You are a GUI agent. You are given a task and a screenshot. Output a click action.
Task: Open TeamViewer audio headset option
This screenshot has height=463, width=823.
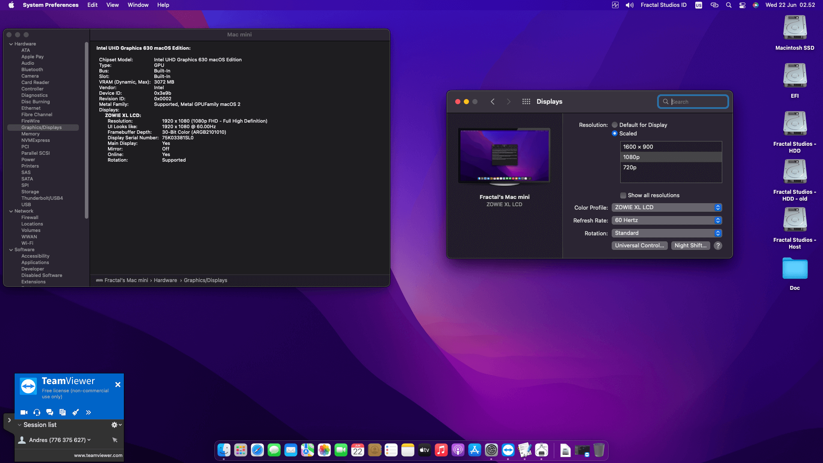point(37,412)
